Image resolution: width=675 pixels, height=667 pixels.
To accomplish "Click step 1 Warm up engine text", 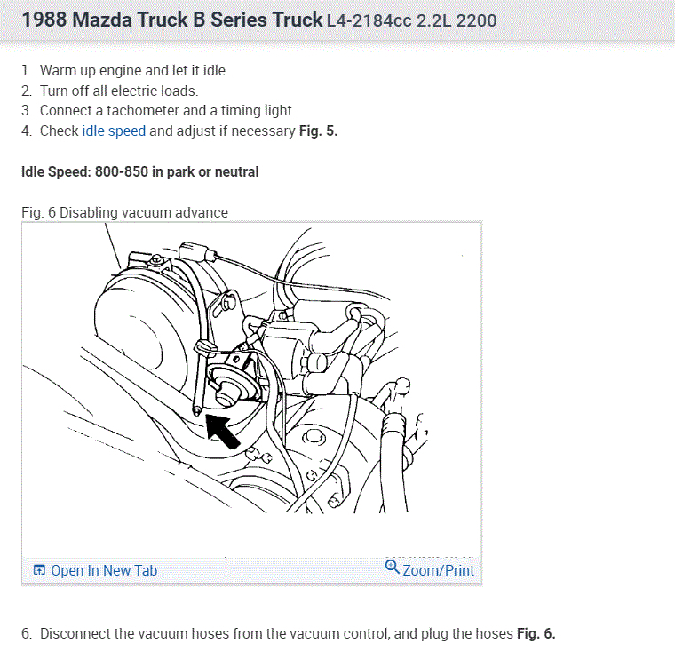I will tap(134, 70).
